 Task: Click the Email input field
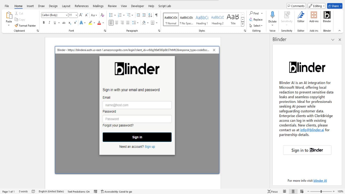tap(137, 105)
